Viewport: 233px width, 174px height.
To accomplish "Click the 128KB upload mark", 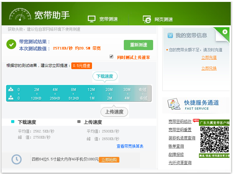I will [36, 98].
